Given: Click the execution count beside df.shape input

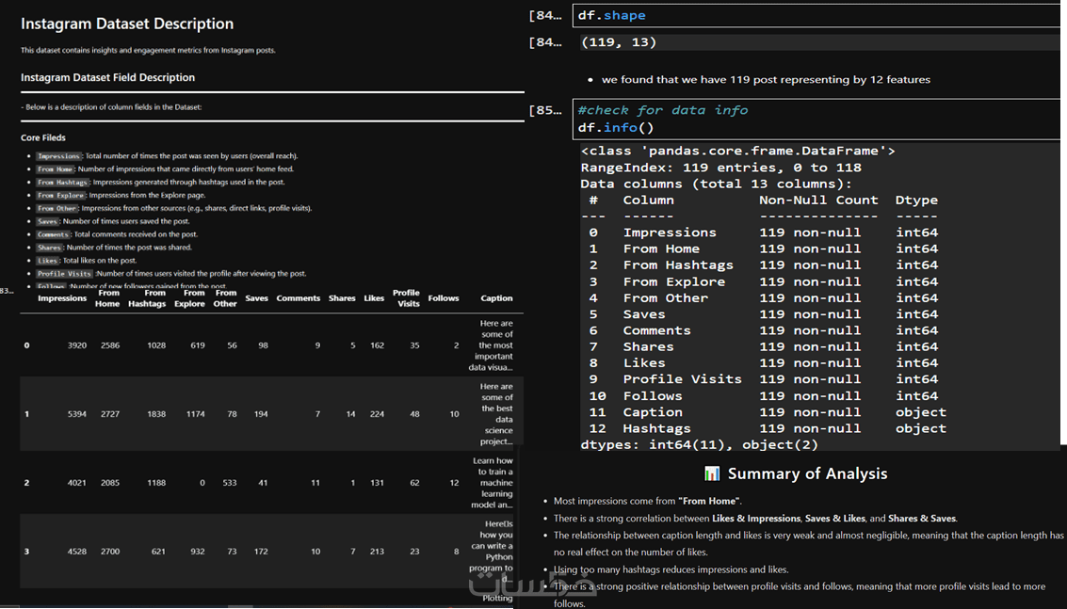Looking at the screenshot, I should pos(545,15).
